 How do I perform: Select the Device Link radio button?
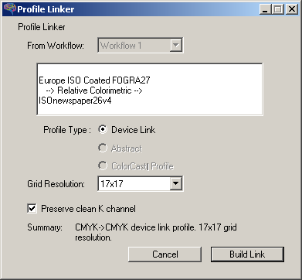click(103, 130)
